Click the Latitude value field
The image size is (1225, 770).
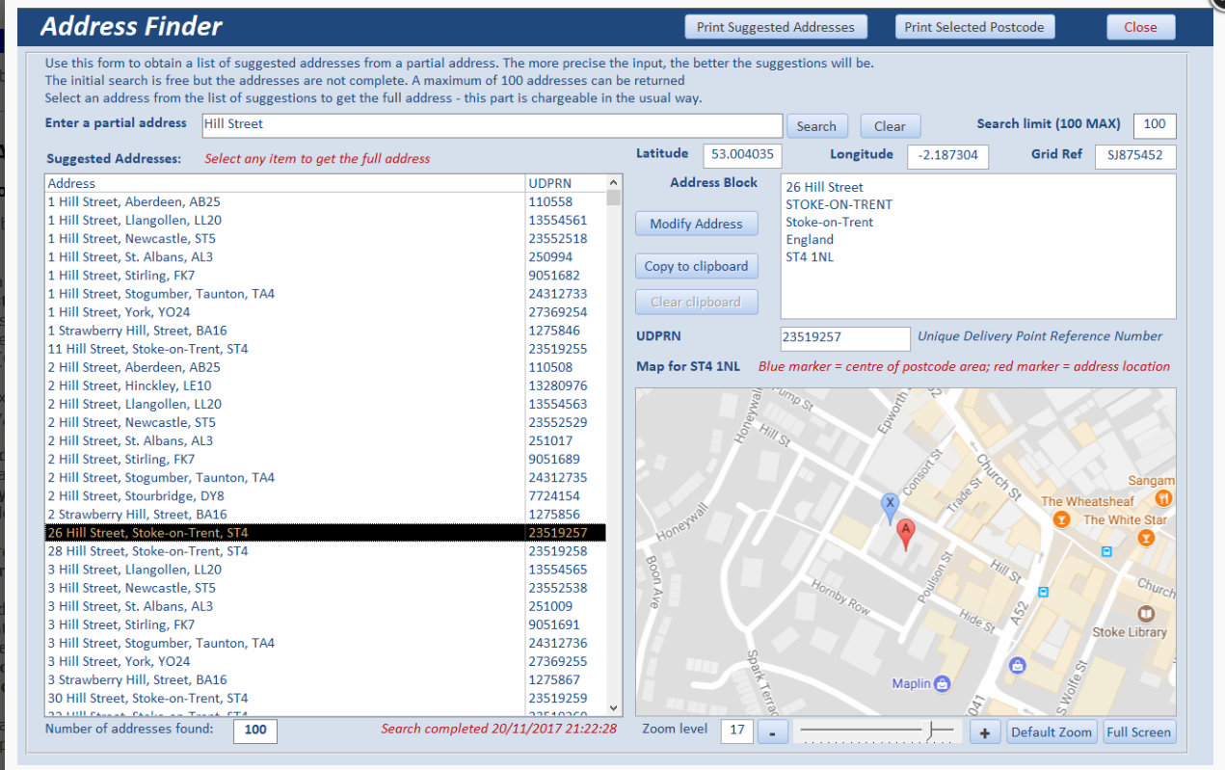742,155
